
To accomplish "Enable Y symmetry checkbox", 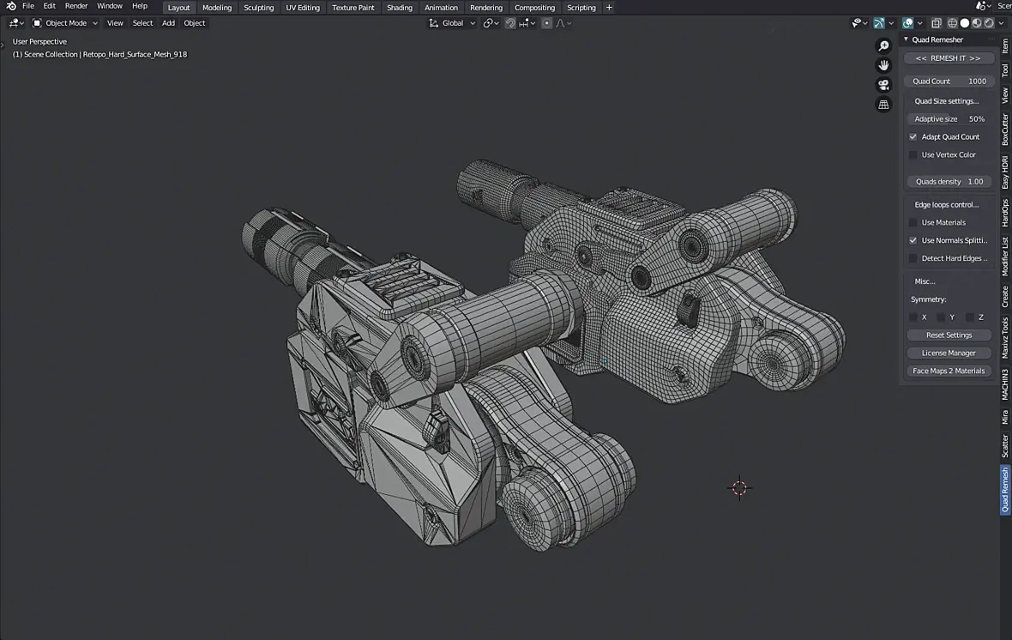I will pos(941,317).
